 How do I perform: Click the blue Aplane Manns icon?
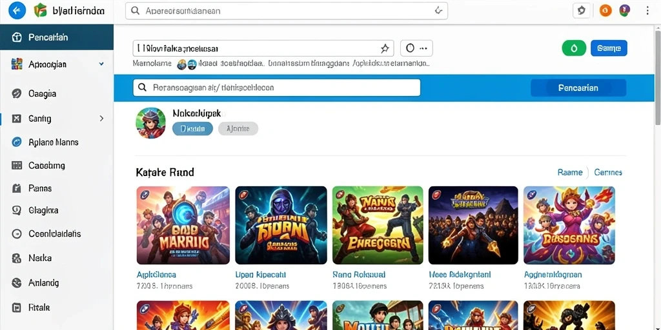click(x=17, y=142)
